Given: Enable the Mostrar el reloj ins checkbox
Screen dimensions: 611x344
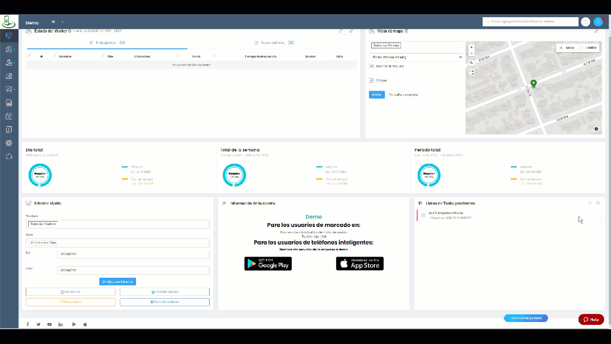Looking at the screenshot, I should [x=371, y=66].
